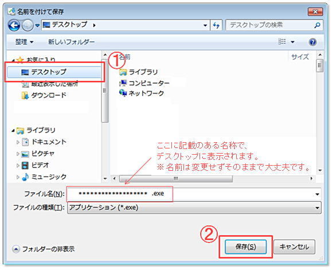
Task: Select コンピューター in file list
Action: pos(144,83)
